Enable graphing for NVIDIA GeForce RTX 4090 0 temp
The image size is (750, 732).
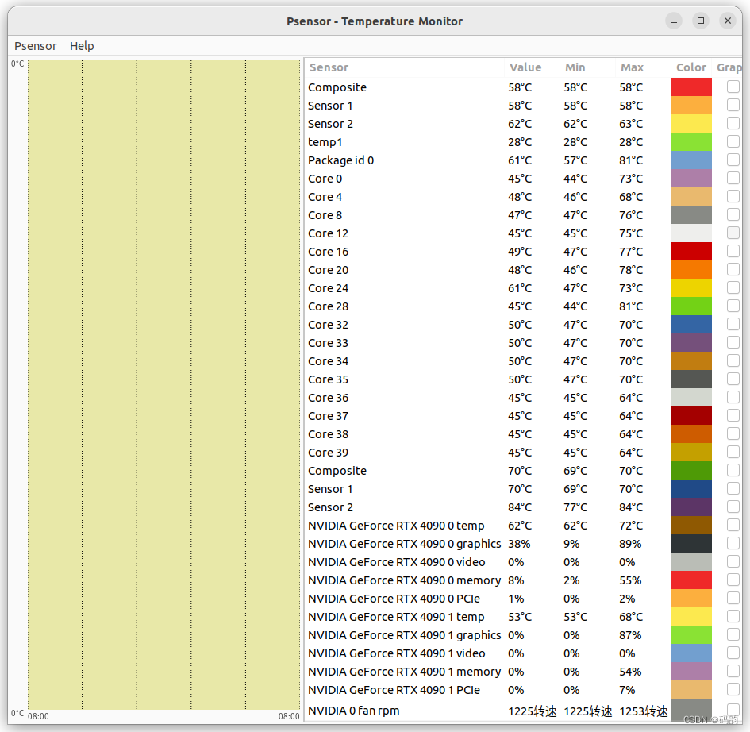(733, 525)
